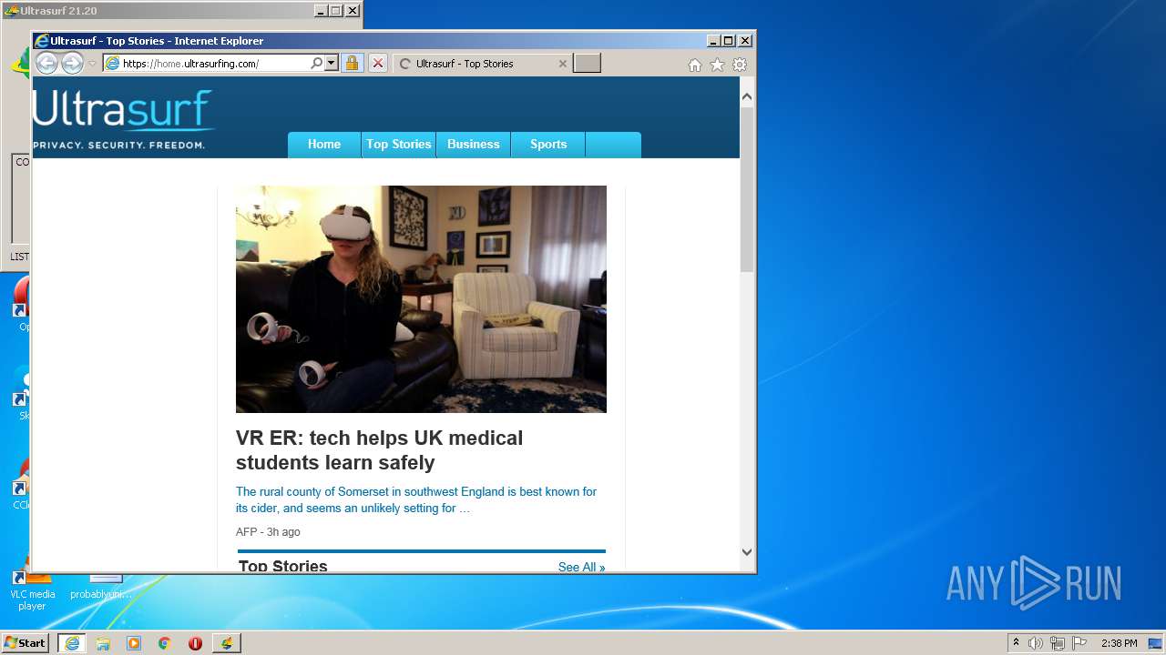Go to the Top Stories navigation tab
The width and height of the screenshot is (1166, 655).
[398, 145]
